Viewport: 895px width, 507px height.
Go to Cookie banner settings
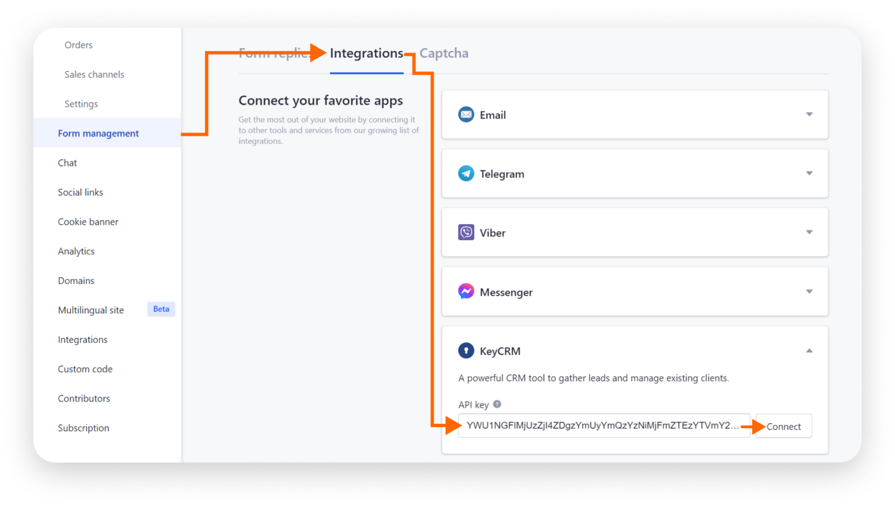[x=88, y=222]
